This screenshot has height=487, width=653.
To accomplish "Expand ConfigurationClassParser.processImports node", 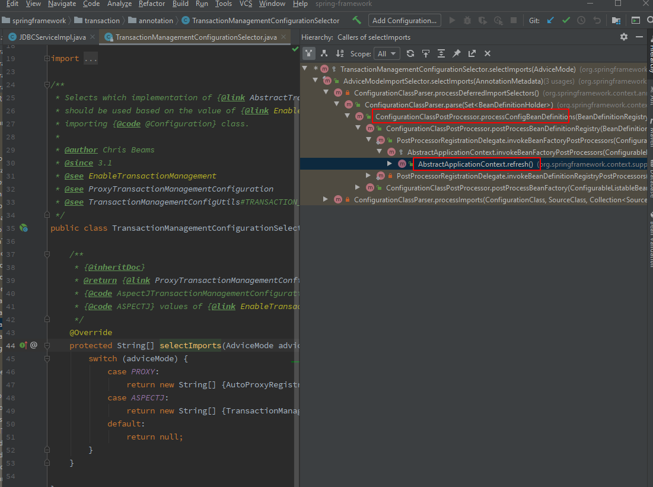I will coord(326,199).
